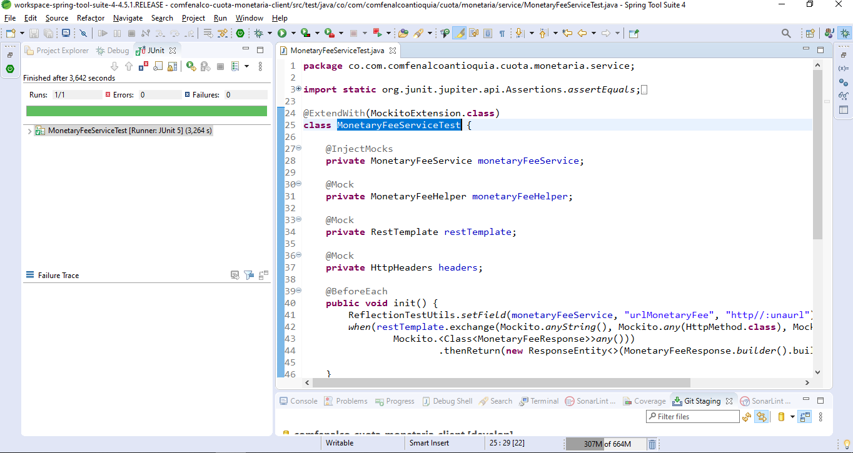The width and height of the screenshot is (853, 453).
Task: Switch to the Debug perspective icon
Action: (x=844, y=33)
